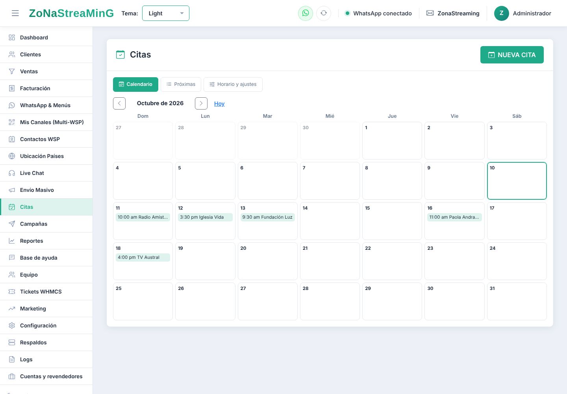Viewport: 567px width, 394px height.
Task: Click the green WhatsApp icon in header
Action: coord(306,13)
